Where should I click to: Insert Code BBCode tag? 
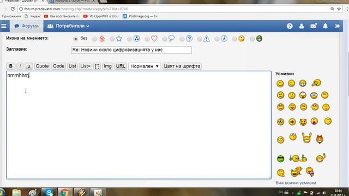(58, 66)
